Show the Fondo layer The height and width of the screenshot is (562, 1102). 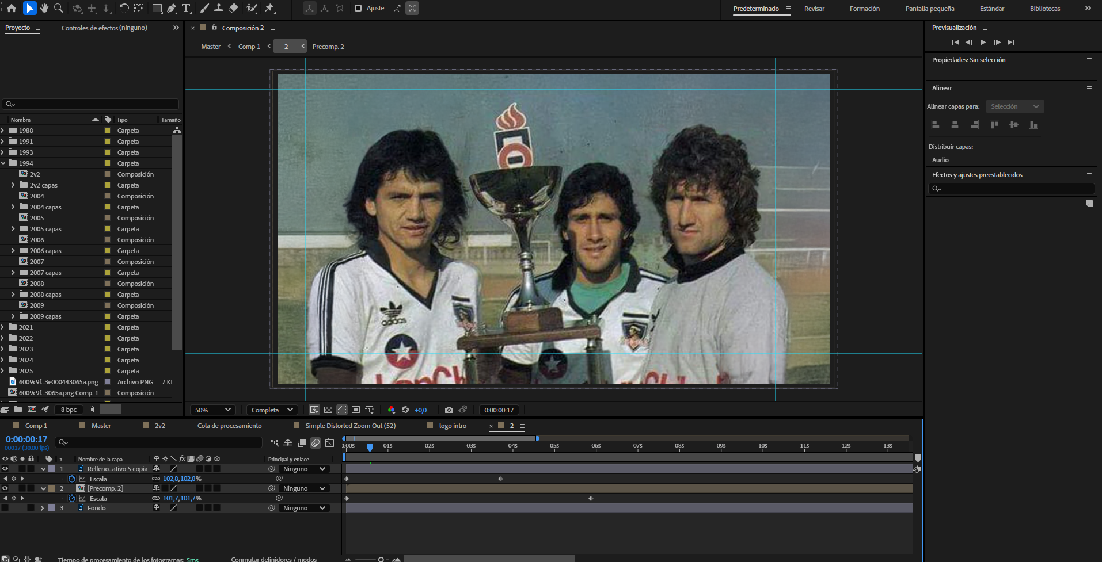tap(5, 508)
